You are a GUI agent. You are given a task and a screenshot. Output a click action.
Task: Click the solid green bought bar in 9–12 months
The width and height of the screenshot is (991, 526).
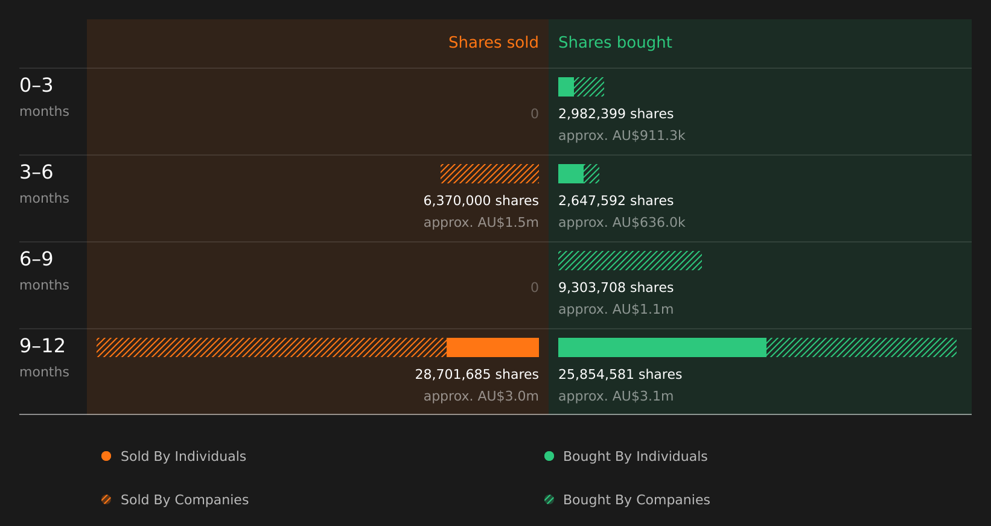click(x=662, y=347)
